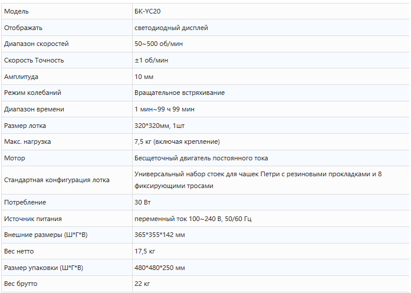
Task: Select the Диапазон скоростей label
Action: pyautogui.click(x=37, y=44)
